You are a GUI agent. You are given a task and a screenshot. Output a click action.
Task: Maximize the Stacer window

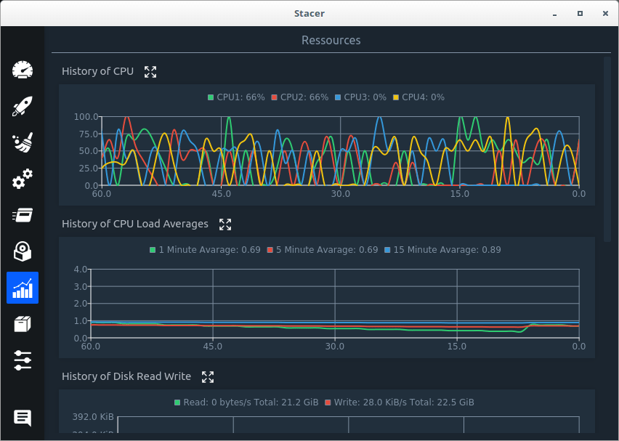pyautogui.click(x=580, y=13)
